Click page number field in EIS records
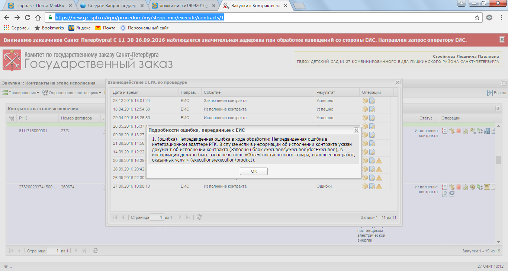 (x=157, y=217)
